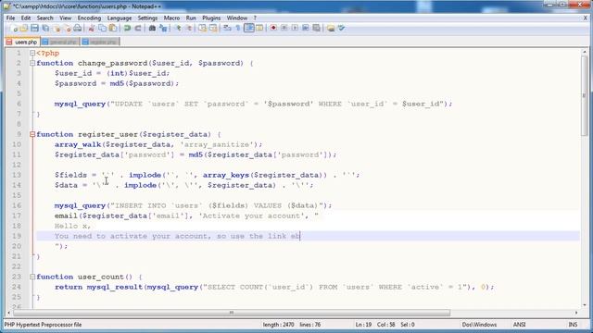Switch to the users.php tab
This screenshot has height=333, width=593.
[22, 42]
